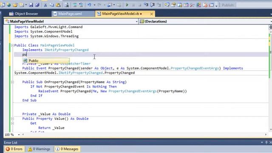272x153 pixels.
Task: Open the Navigate Backward dropdown arrow
Action: 114,5
